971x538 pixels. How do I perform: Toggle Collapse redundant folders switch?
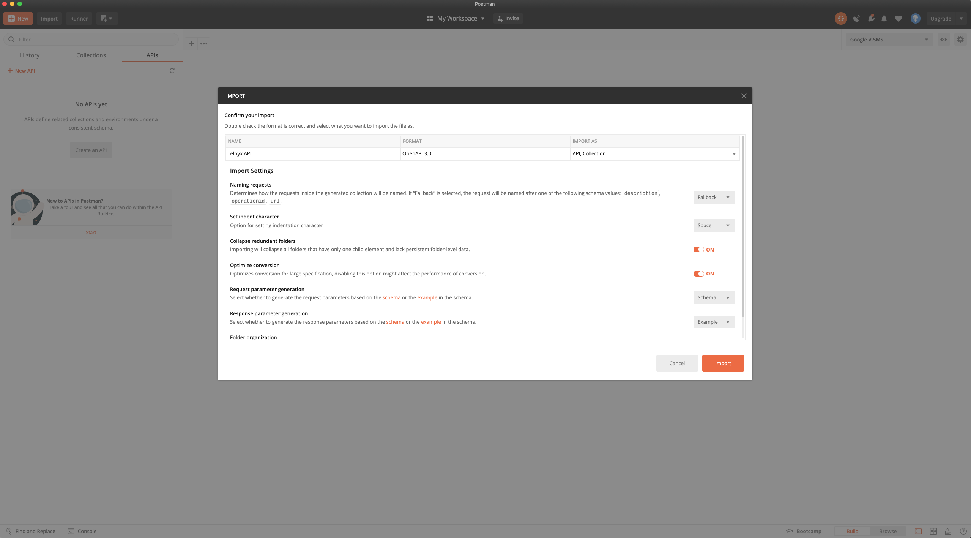tap(698, 250)
